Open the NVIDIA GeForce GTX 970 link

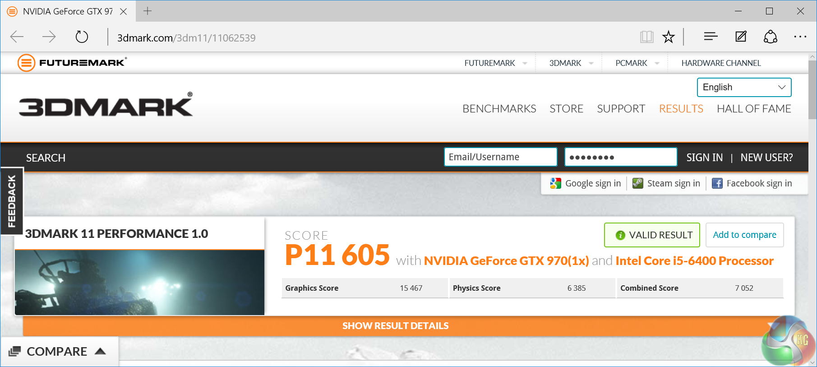pos(506,261)
